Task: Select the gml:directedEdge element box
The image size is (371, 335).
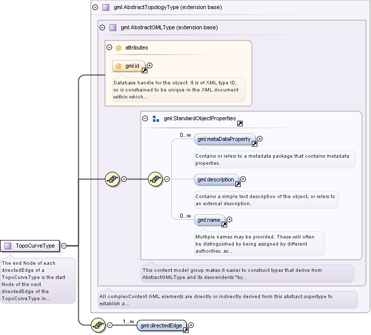Action: [162, 325]
